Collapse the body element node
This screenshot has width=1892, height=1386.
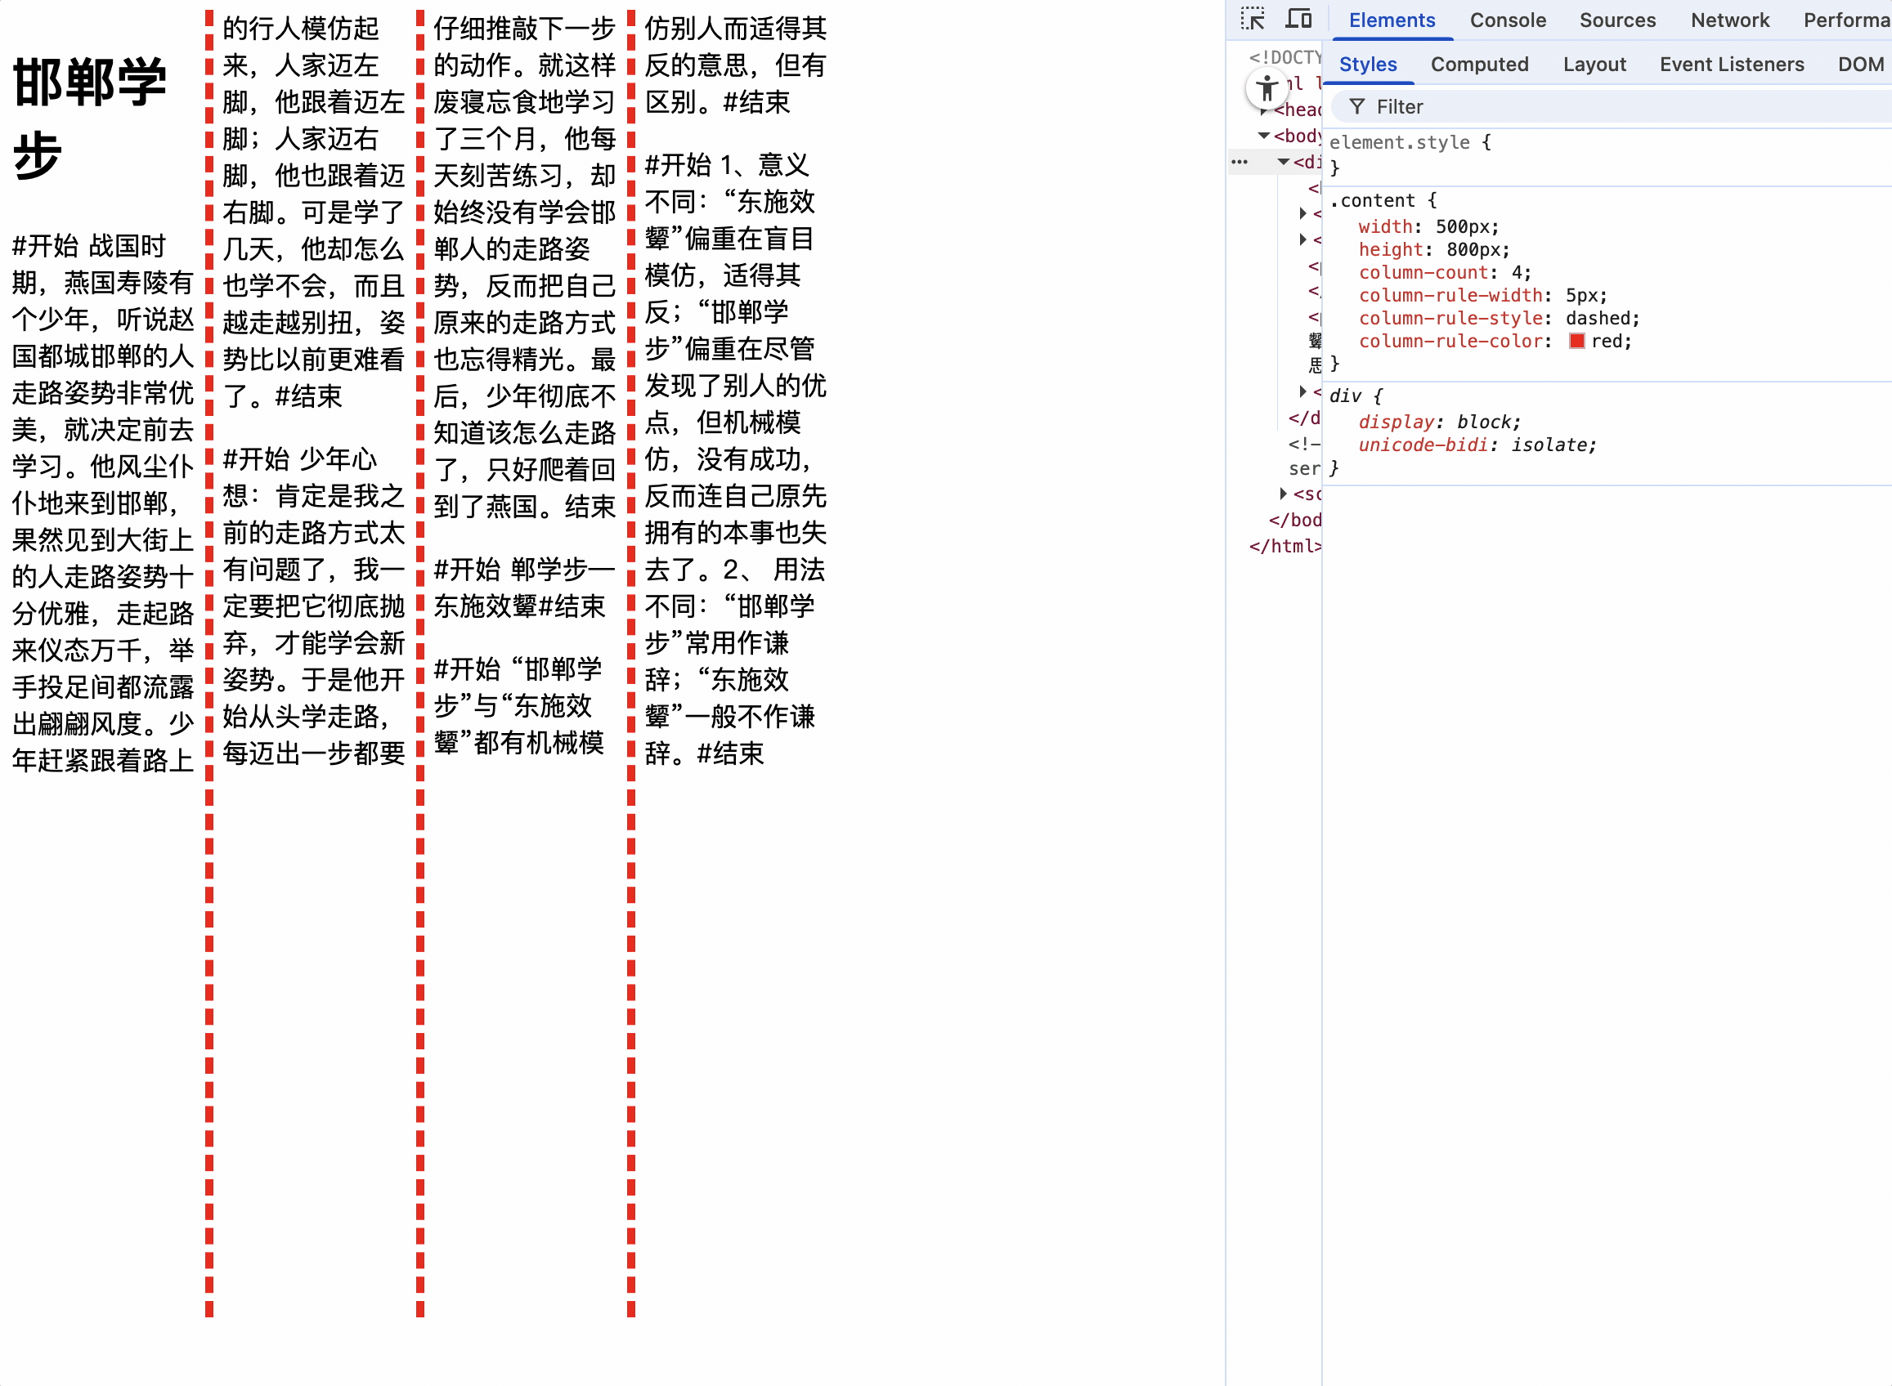pyautogui.click(x=1263, y=135)
